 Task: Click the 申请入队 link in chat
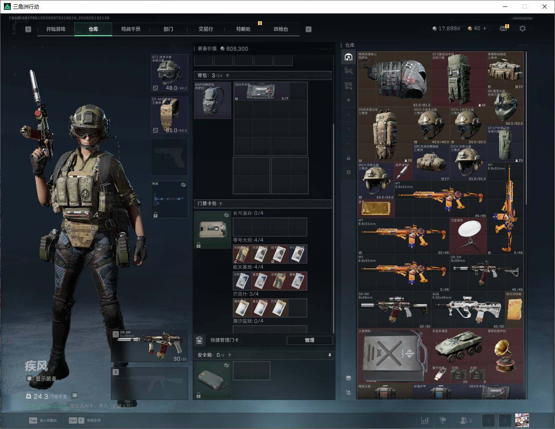(121, 406)
